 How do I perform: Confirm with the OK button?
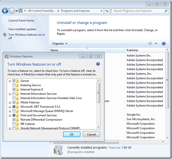[x=72, y=134]
